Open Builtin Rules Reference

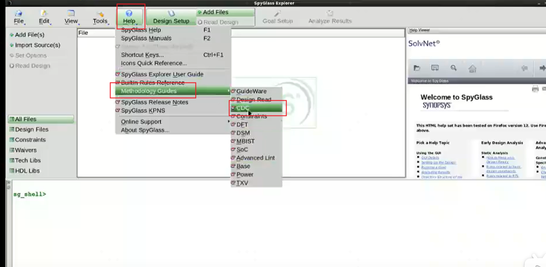click(x=173, y=83)
